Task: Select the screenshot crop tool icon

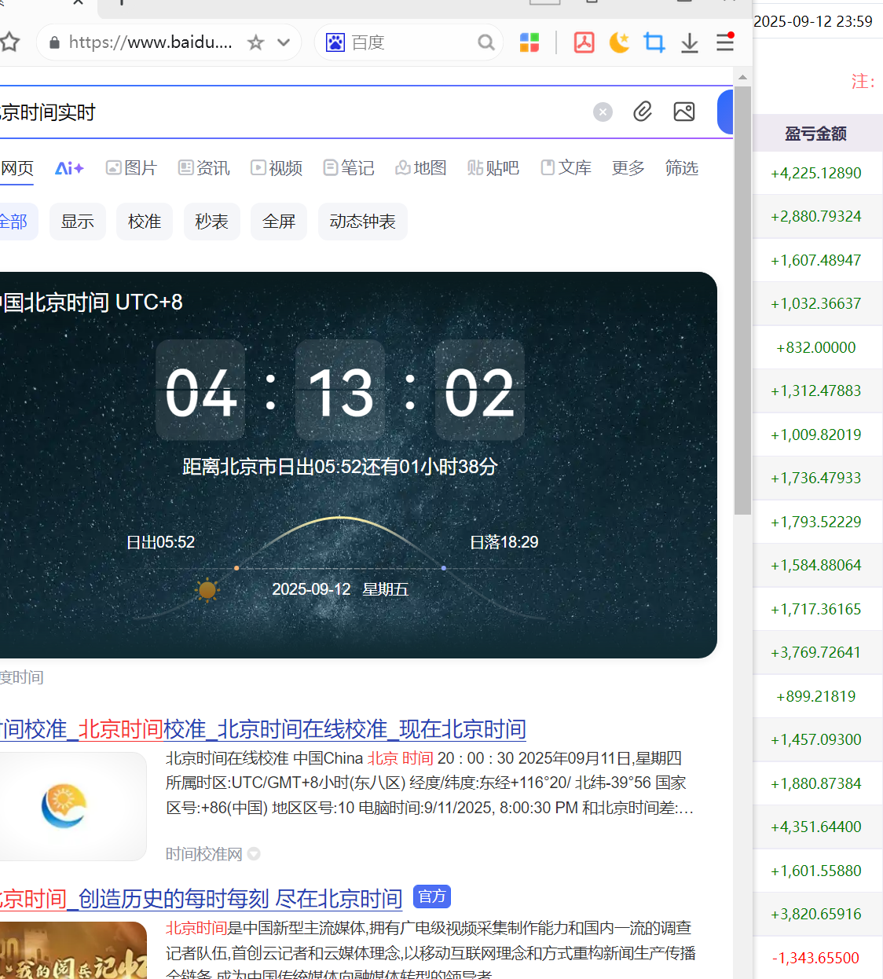Action: pyautogui.click(x=654, y=42)
